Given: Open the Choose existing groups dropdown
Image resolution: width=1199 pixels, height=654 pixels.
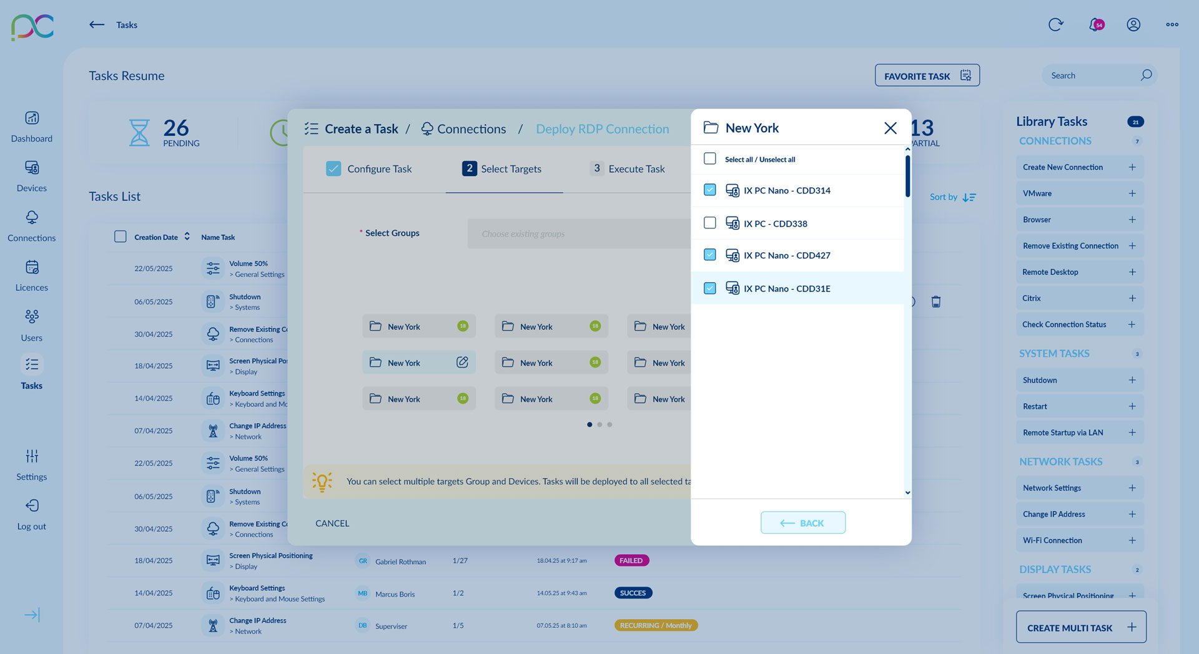Looking at the screenshot, I should (x=578, y=234).
